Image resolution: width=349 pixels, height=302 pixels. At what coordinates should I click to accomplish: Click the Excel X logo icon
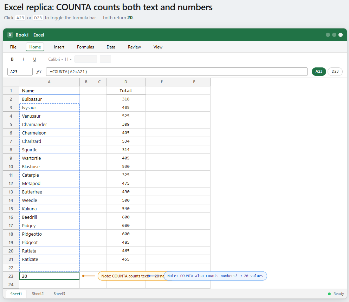pyautogui.click(x=10, y=35)
